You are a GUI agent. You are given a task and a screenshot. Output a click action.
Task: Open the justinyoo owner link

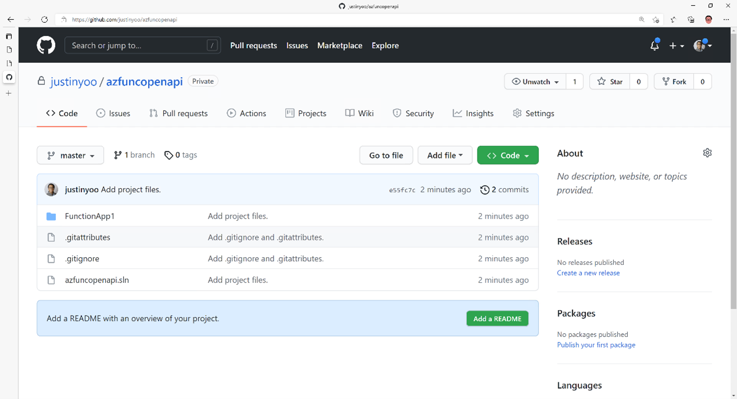tap(74, 81)
